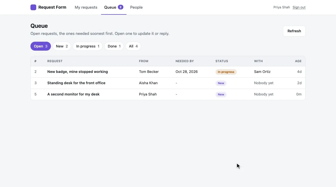The height and width of the screenshot is (187, 336).
Task: Click the New badge in Priya Shah's row
Action: click(x=221, y=94)
